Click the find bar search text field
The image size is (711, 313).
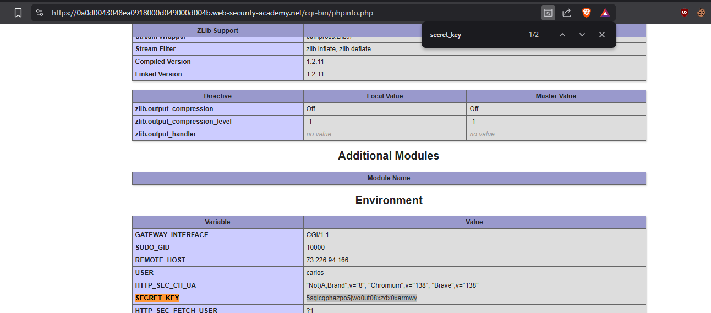[473, 35]
